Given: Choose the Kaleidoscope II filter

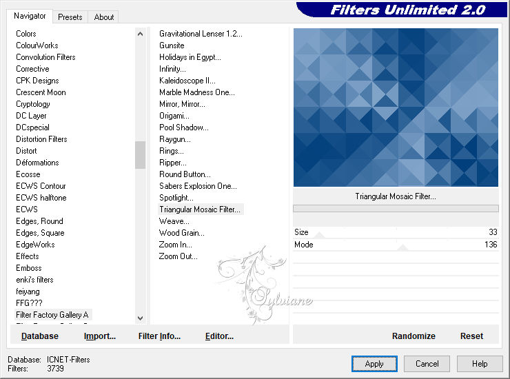Looking at the screenshot, I should 187,81.
